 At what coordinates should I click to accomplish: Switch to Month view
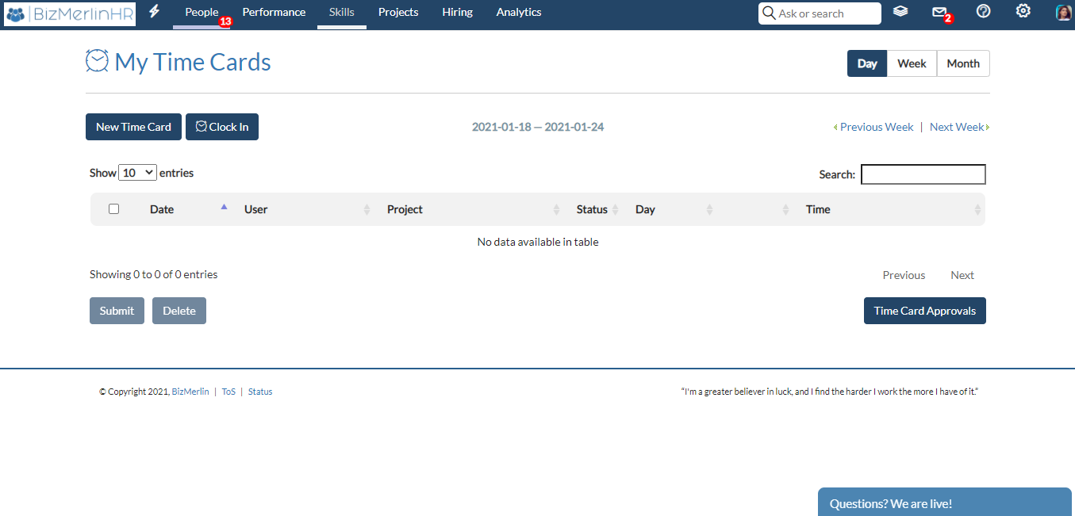pos(963,63)
